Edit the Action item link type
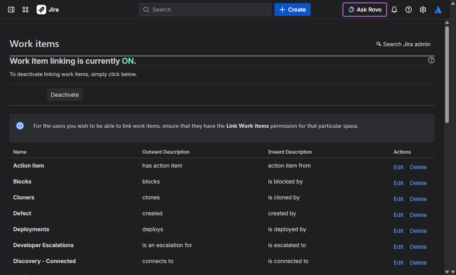 coord(398,167)
